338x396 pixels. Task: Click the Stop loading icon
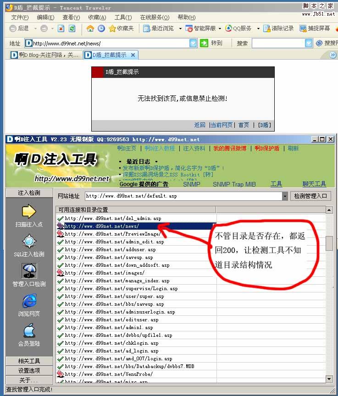[x=61, y=28]
